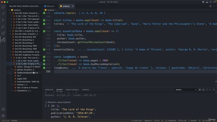The width and height of the screenshot is (217, 122).
Task: Open the Quokka output channel dropdown
Action: (186, 90)
